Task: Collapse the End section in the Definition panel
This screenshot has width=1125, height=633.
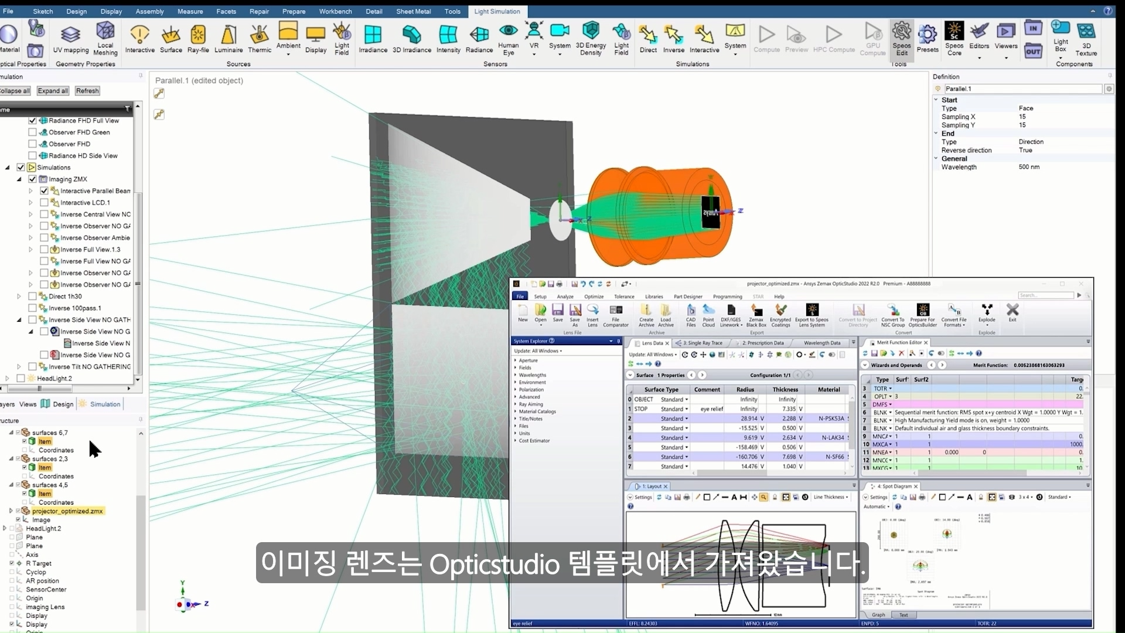Action: (x=936, y=133)
